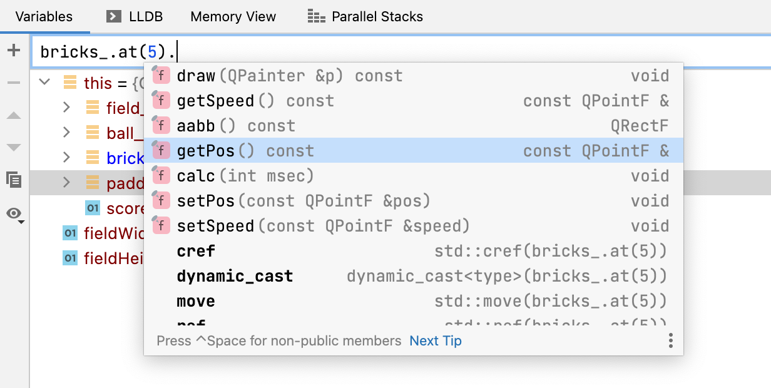Select the Variables tab
Screen dimensions: 771x388
tap(44, 17)
